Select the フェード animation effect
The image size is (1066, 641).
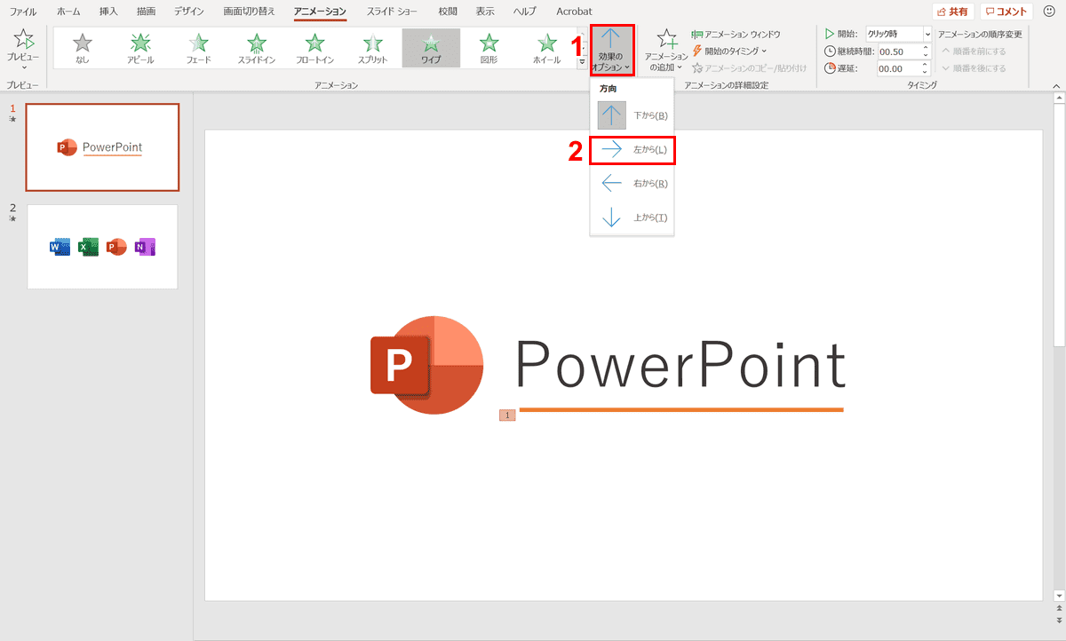coord(199,48)
